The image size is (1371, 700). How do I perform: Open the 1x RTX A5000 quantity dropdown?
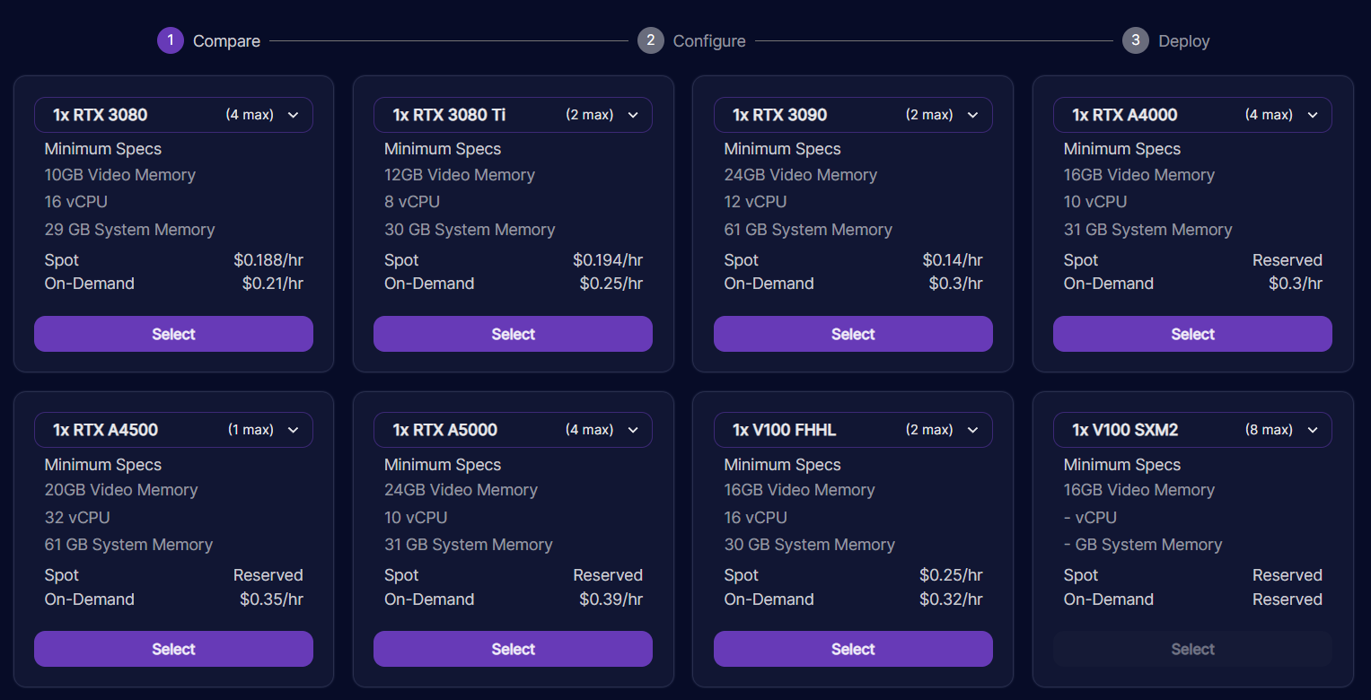[x=513, y=430]
